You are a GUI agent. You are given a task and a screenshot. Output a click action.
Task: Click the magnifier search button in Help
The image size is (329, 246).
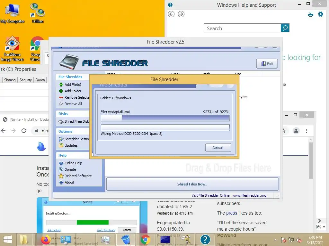[x=285, y=28]
